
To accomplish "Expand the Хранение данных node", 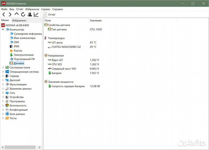I will (3, 89).
